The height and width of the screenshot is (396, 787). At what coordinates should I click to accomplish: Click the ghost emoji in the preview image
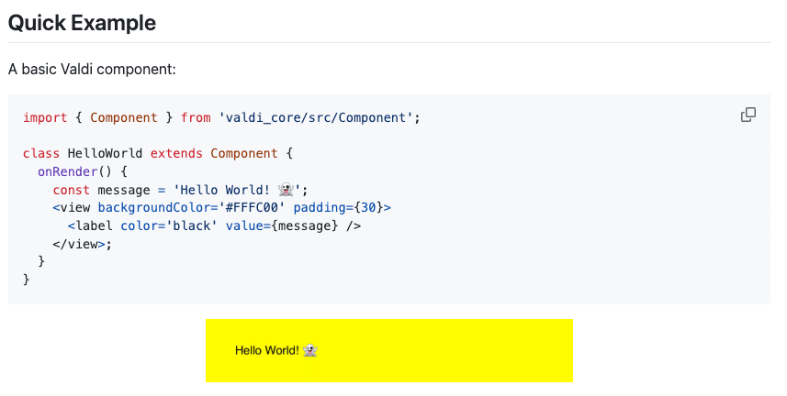pyautogui.click(x=310, y=350)
